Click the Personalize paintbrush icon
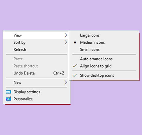 coord(8,99)
